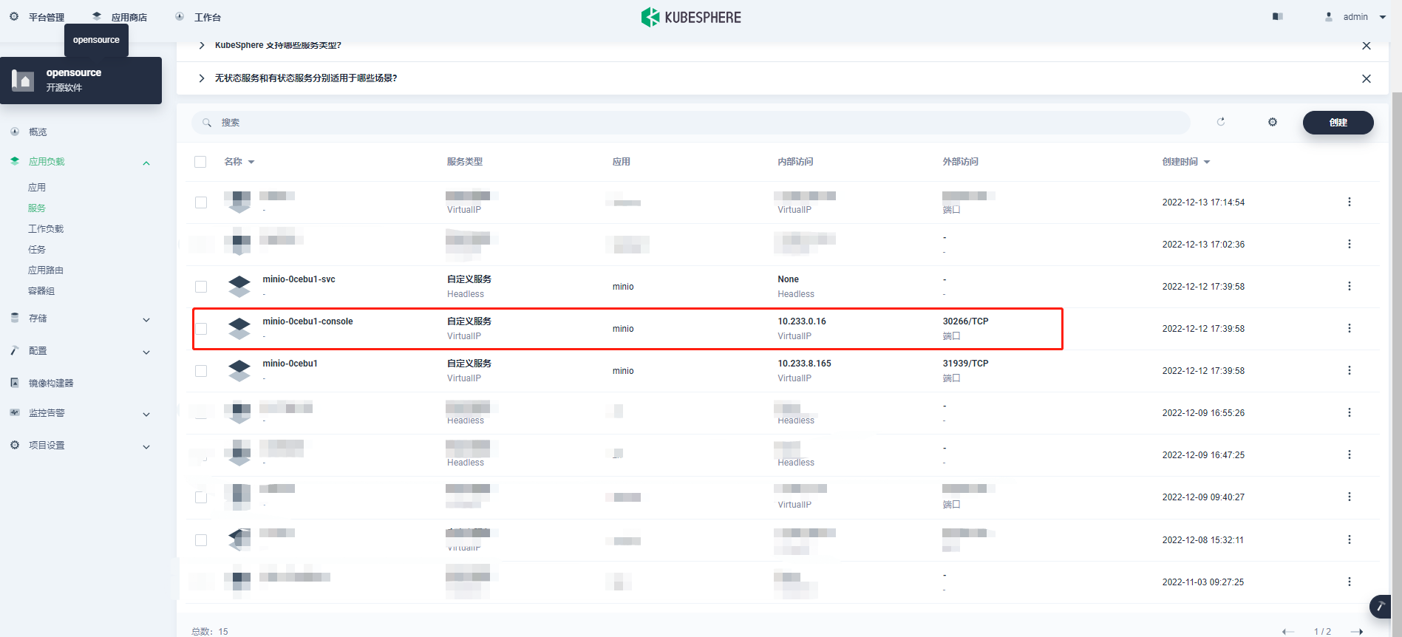Go to previous page arrow
The width and height of the screenshot is (1402, 637).
(1288, 632)
